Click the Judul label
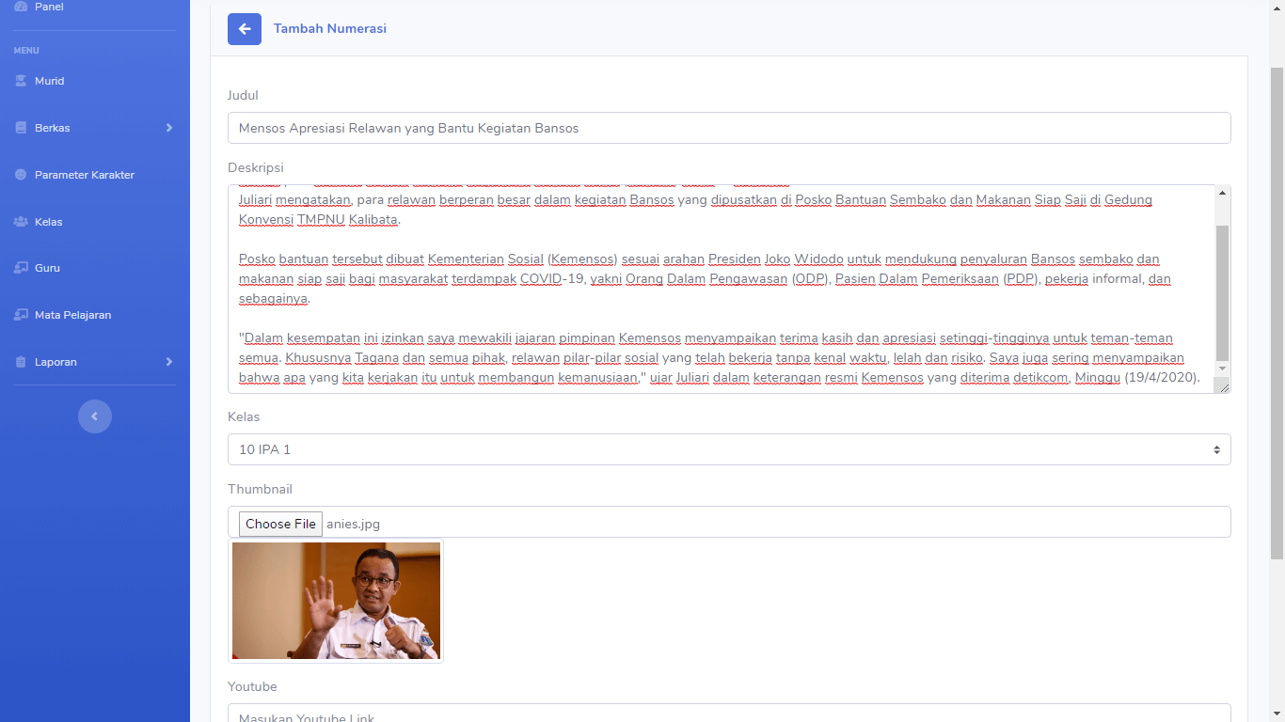 point(243,95)
